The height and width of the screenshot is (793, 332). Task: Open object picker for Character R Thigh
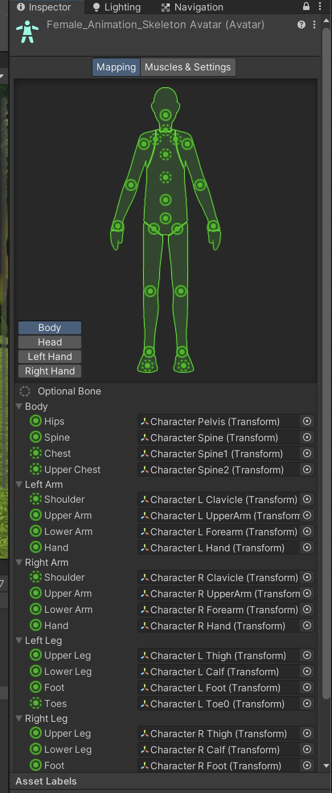pos(307,733)
